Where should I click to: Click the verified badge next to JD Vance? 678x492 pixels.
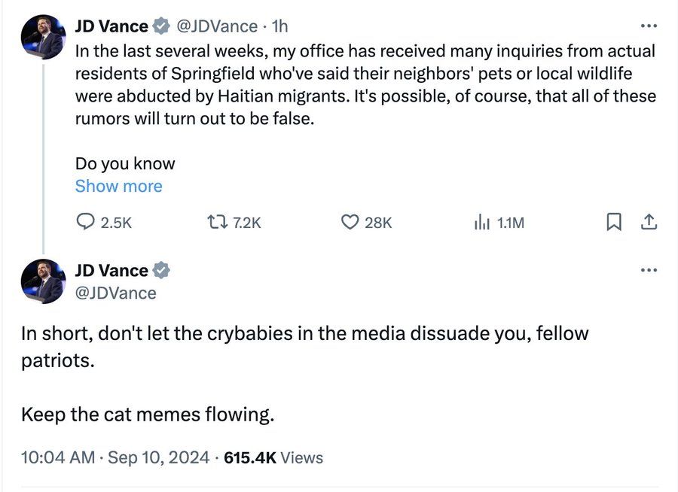[160, 25]
